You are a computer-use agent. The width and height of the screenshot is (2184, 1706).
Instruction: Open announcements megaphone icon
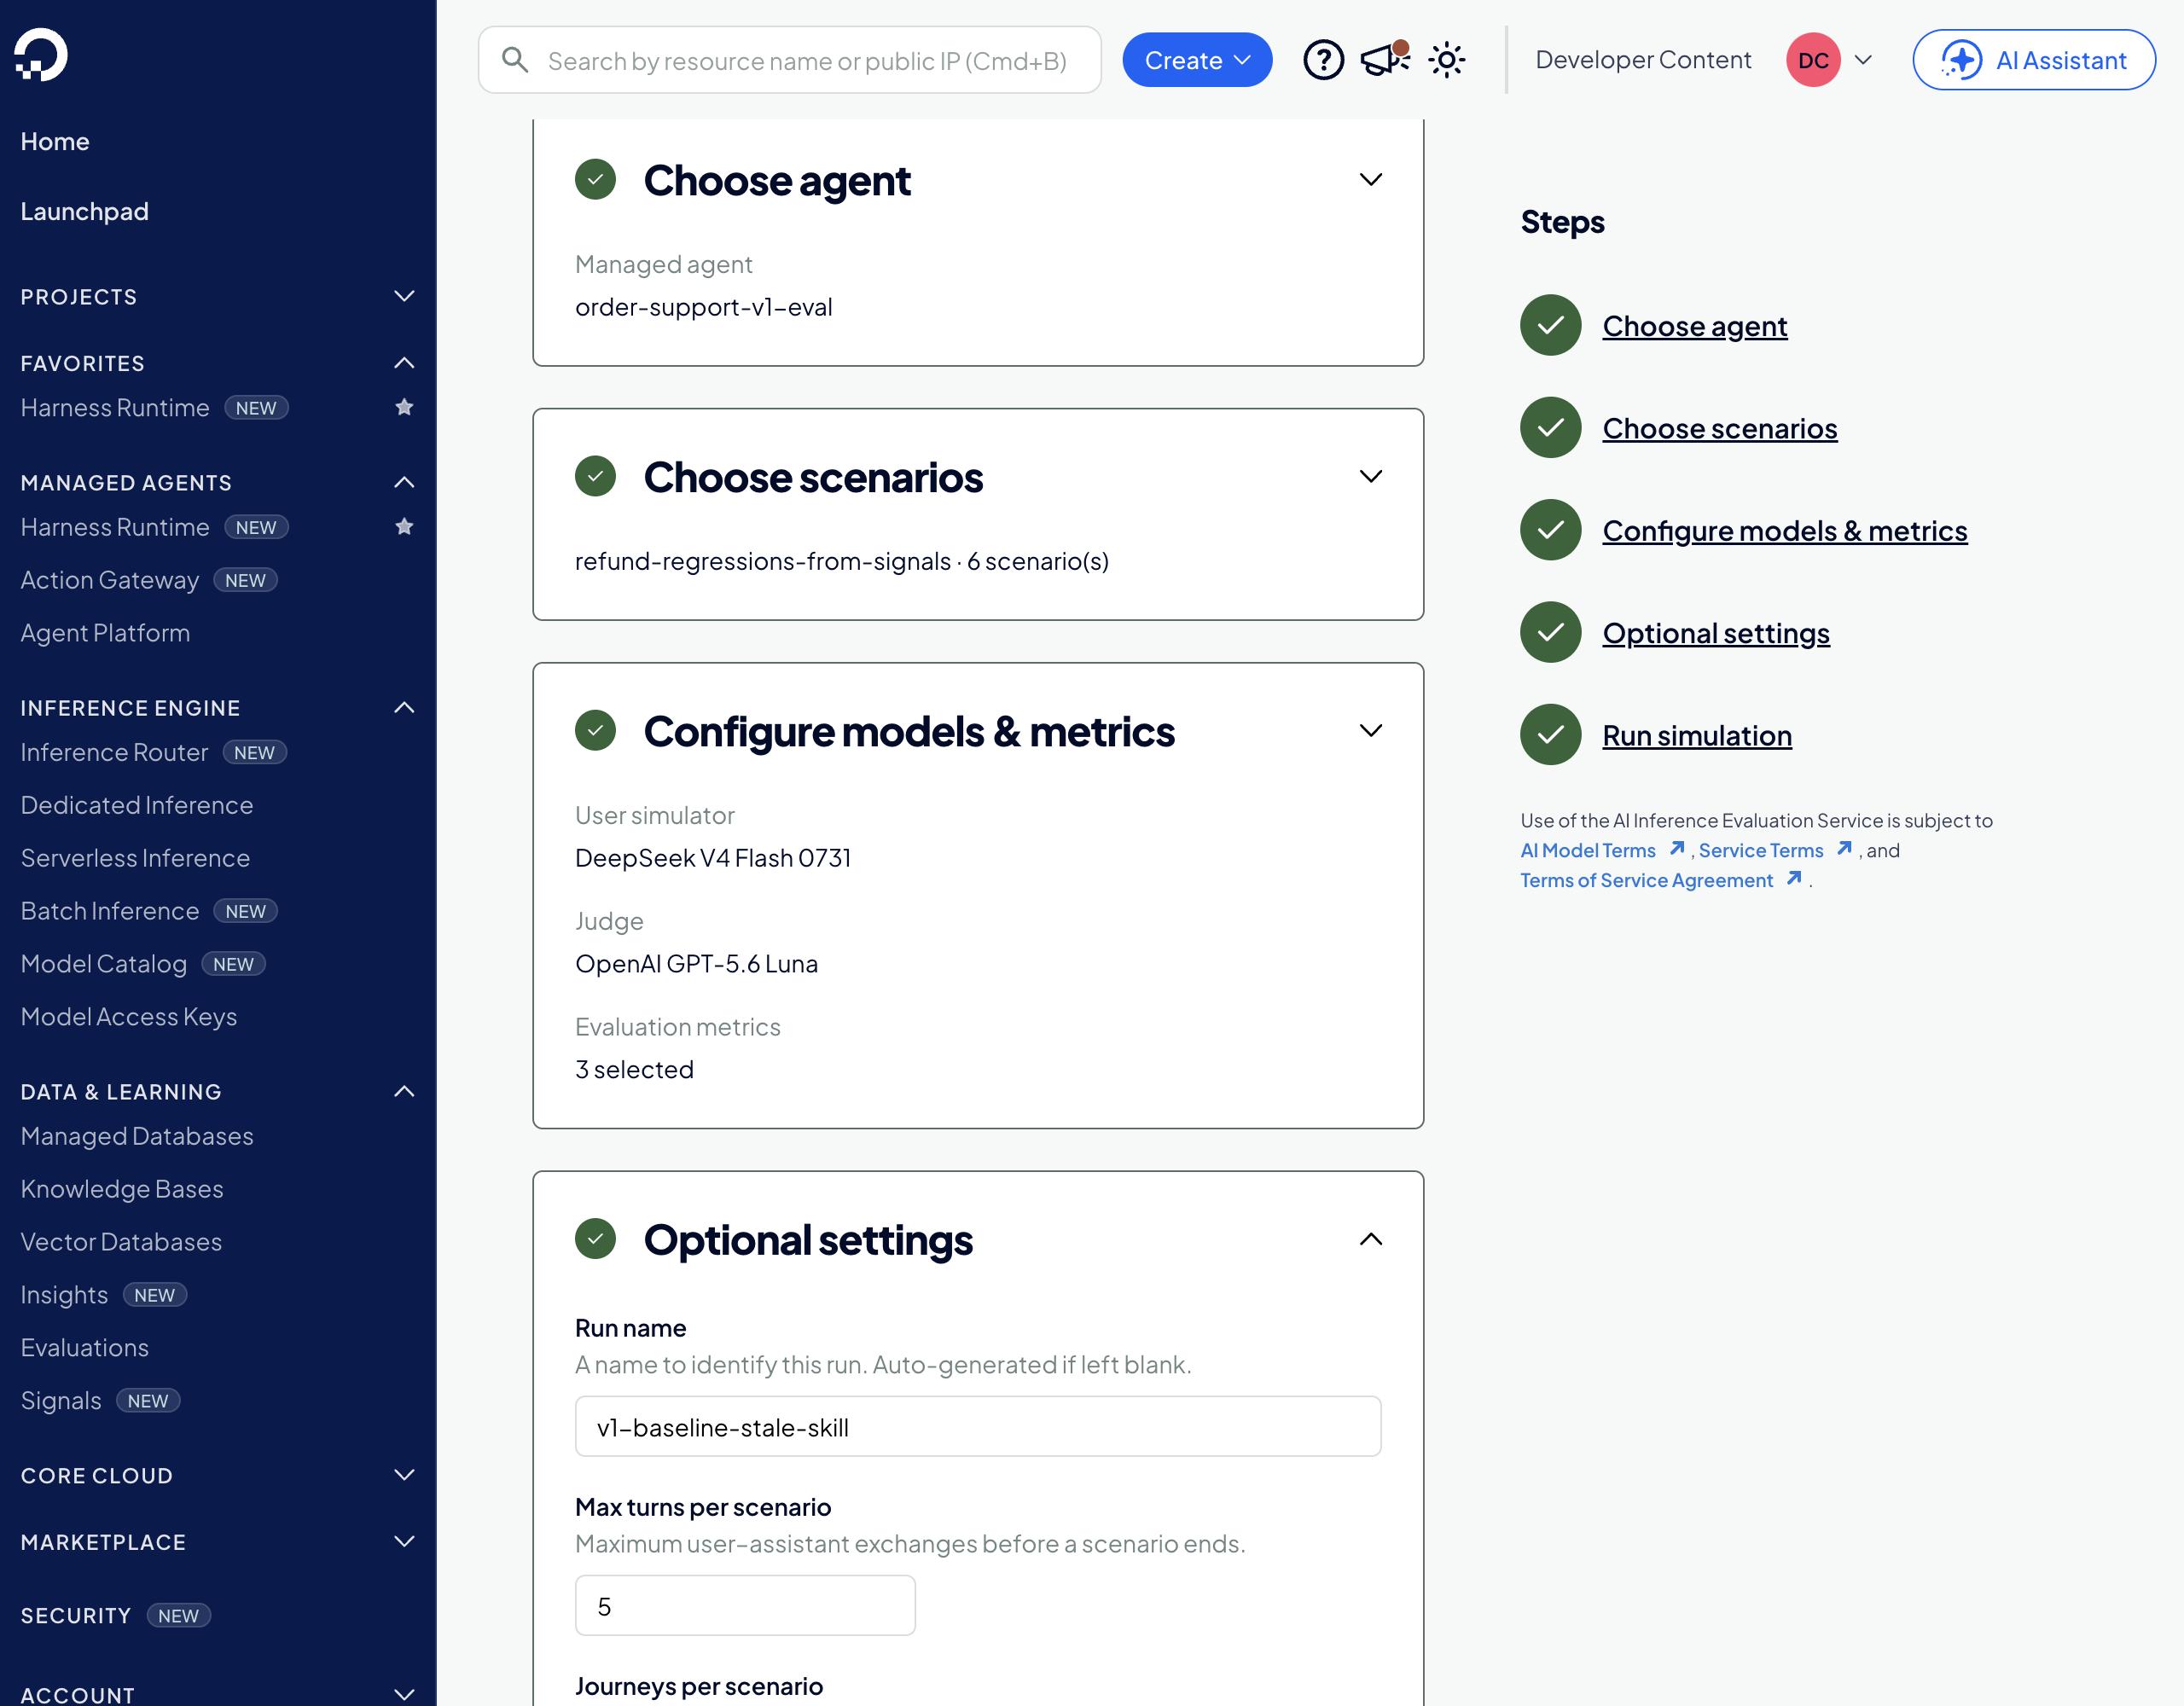click(x=1385, y=60)
